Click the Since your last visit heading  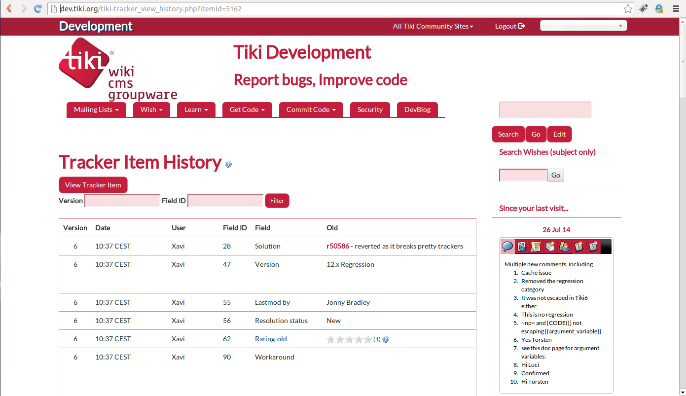tap(534, 208)
